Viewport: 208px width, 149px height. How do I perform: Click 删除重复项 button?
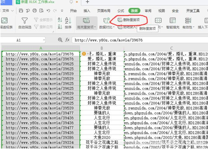[129, 20]
